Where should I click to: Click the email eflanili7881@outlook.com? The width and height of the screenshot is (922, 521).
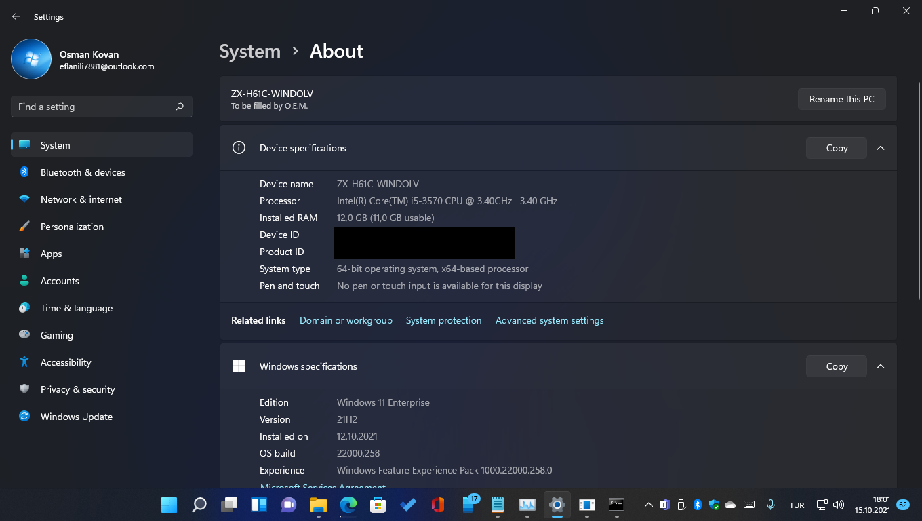coord(107,66)
